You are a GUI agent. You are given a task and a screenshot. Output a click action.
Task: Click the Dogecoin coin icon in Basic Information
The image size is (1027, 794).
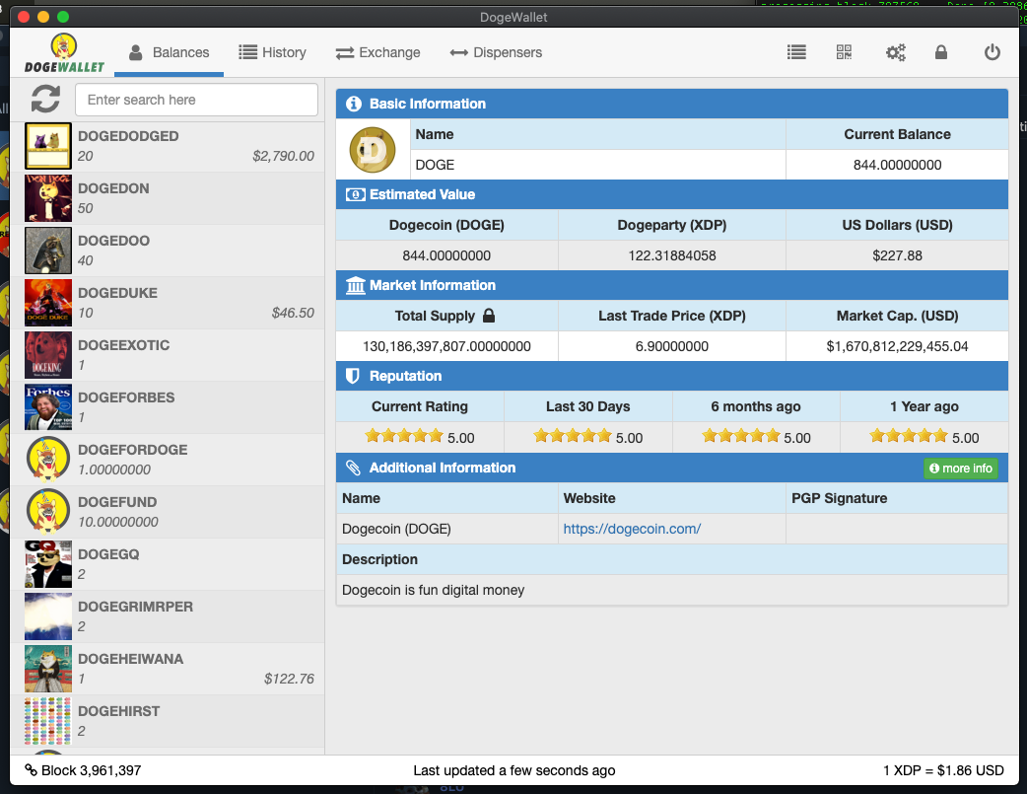[x=372, y=150]
